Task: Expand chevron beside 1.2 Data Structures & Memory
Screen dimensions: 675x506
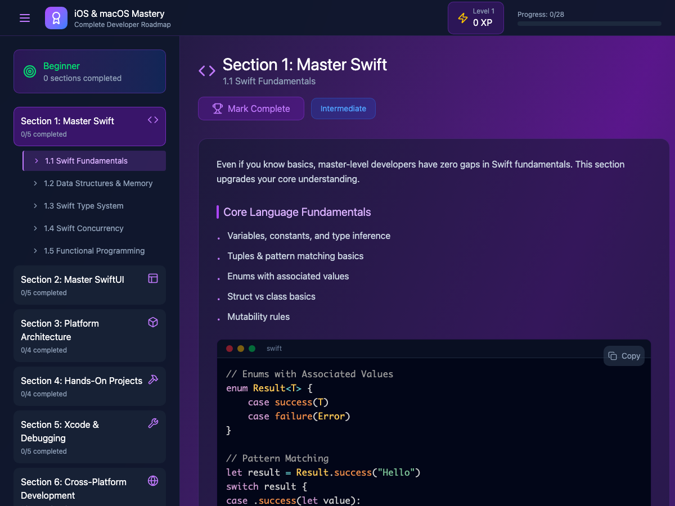Action: click(35, 183)
